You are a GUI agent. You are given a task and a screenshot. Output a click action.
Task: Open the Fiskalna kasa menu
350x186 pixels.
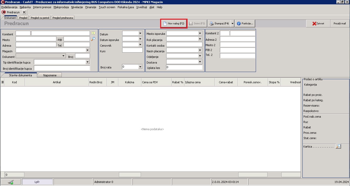pyautogui.click(x=126, y=7)
